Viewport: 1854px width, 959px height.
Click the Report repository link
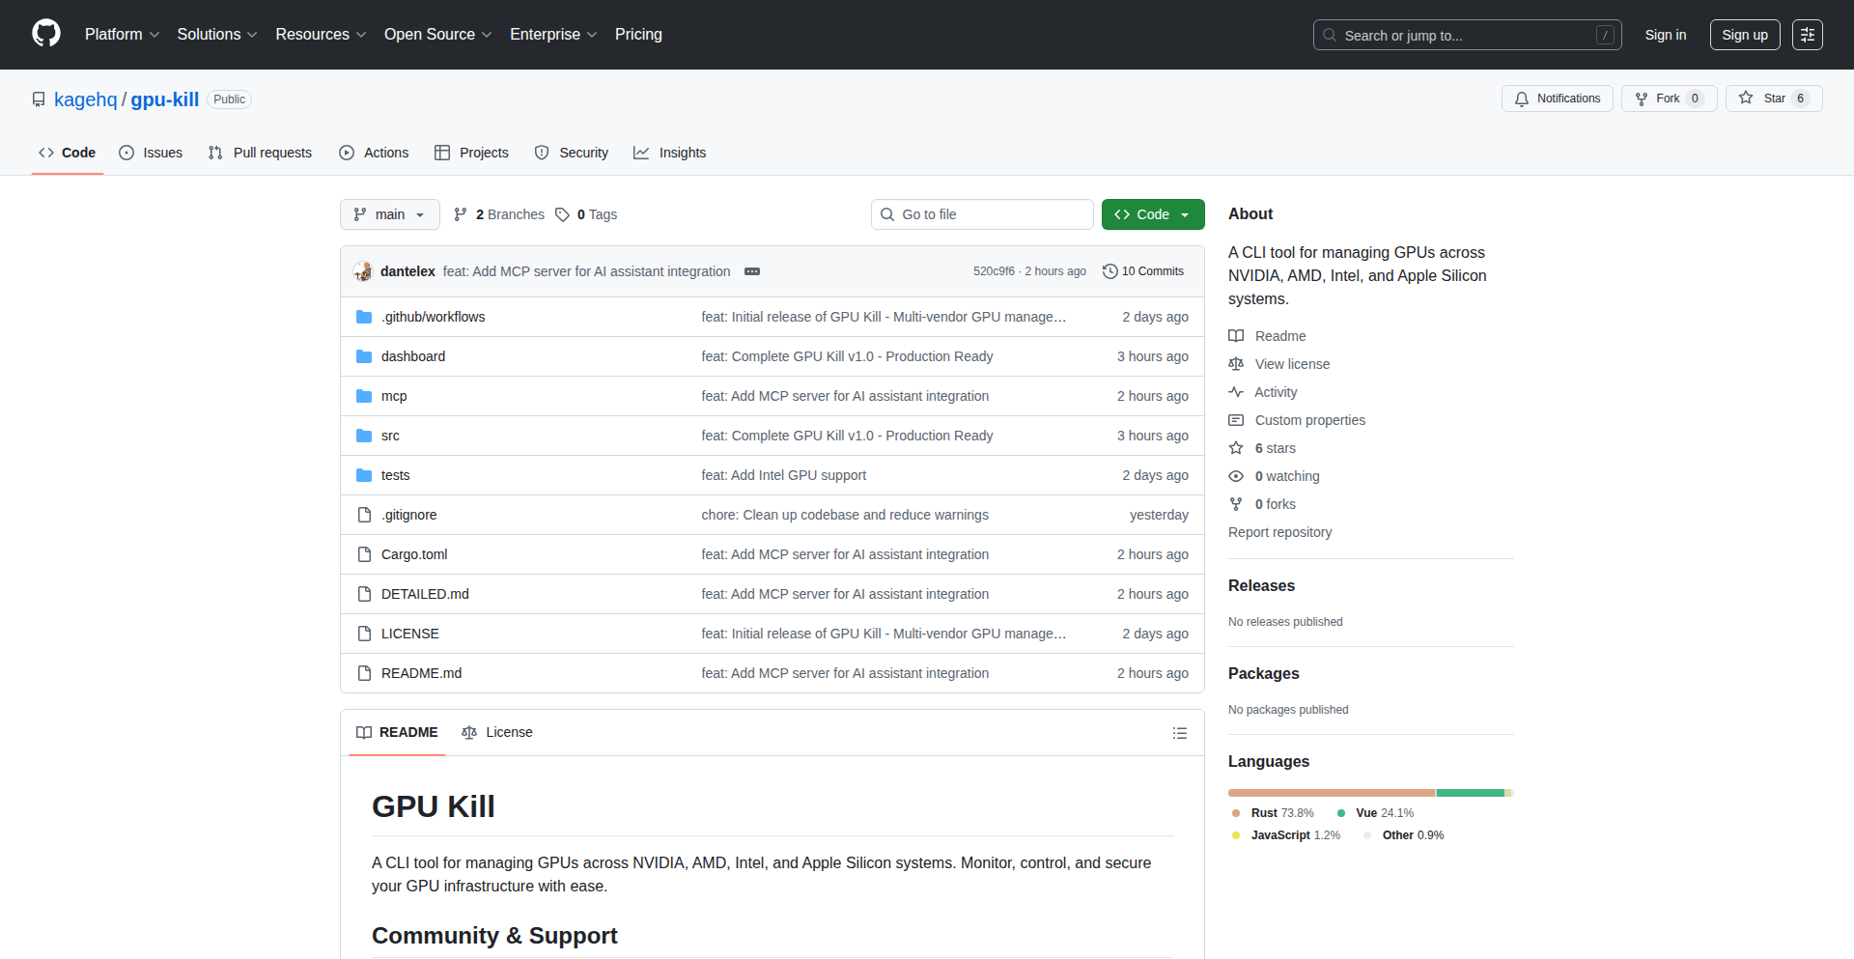click(x=1279, y=532)
